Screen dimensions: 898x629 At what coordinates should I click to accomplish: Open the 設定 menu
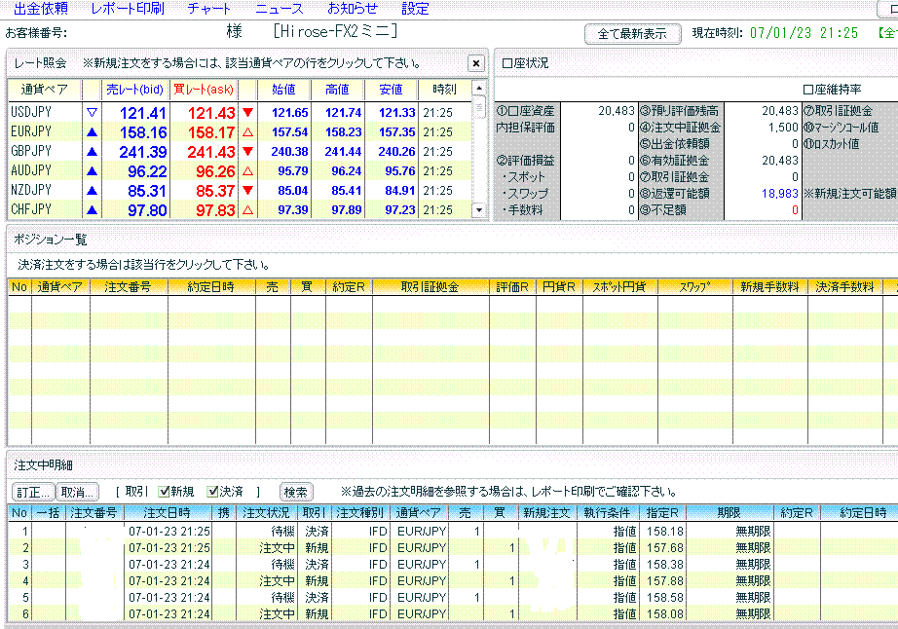point(415,9)
